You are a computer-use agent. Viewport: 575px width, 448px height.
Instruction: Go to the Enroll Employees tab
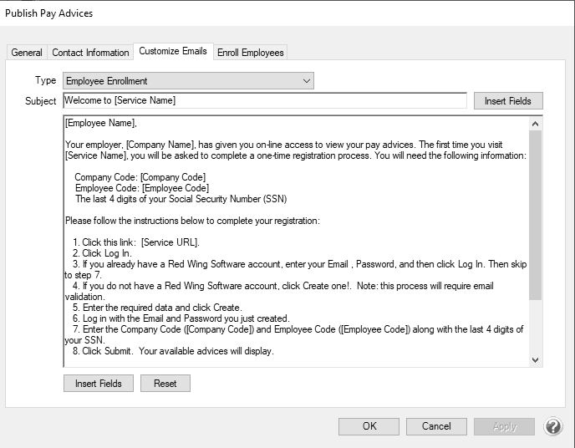tap(251, 53)
